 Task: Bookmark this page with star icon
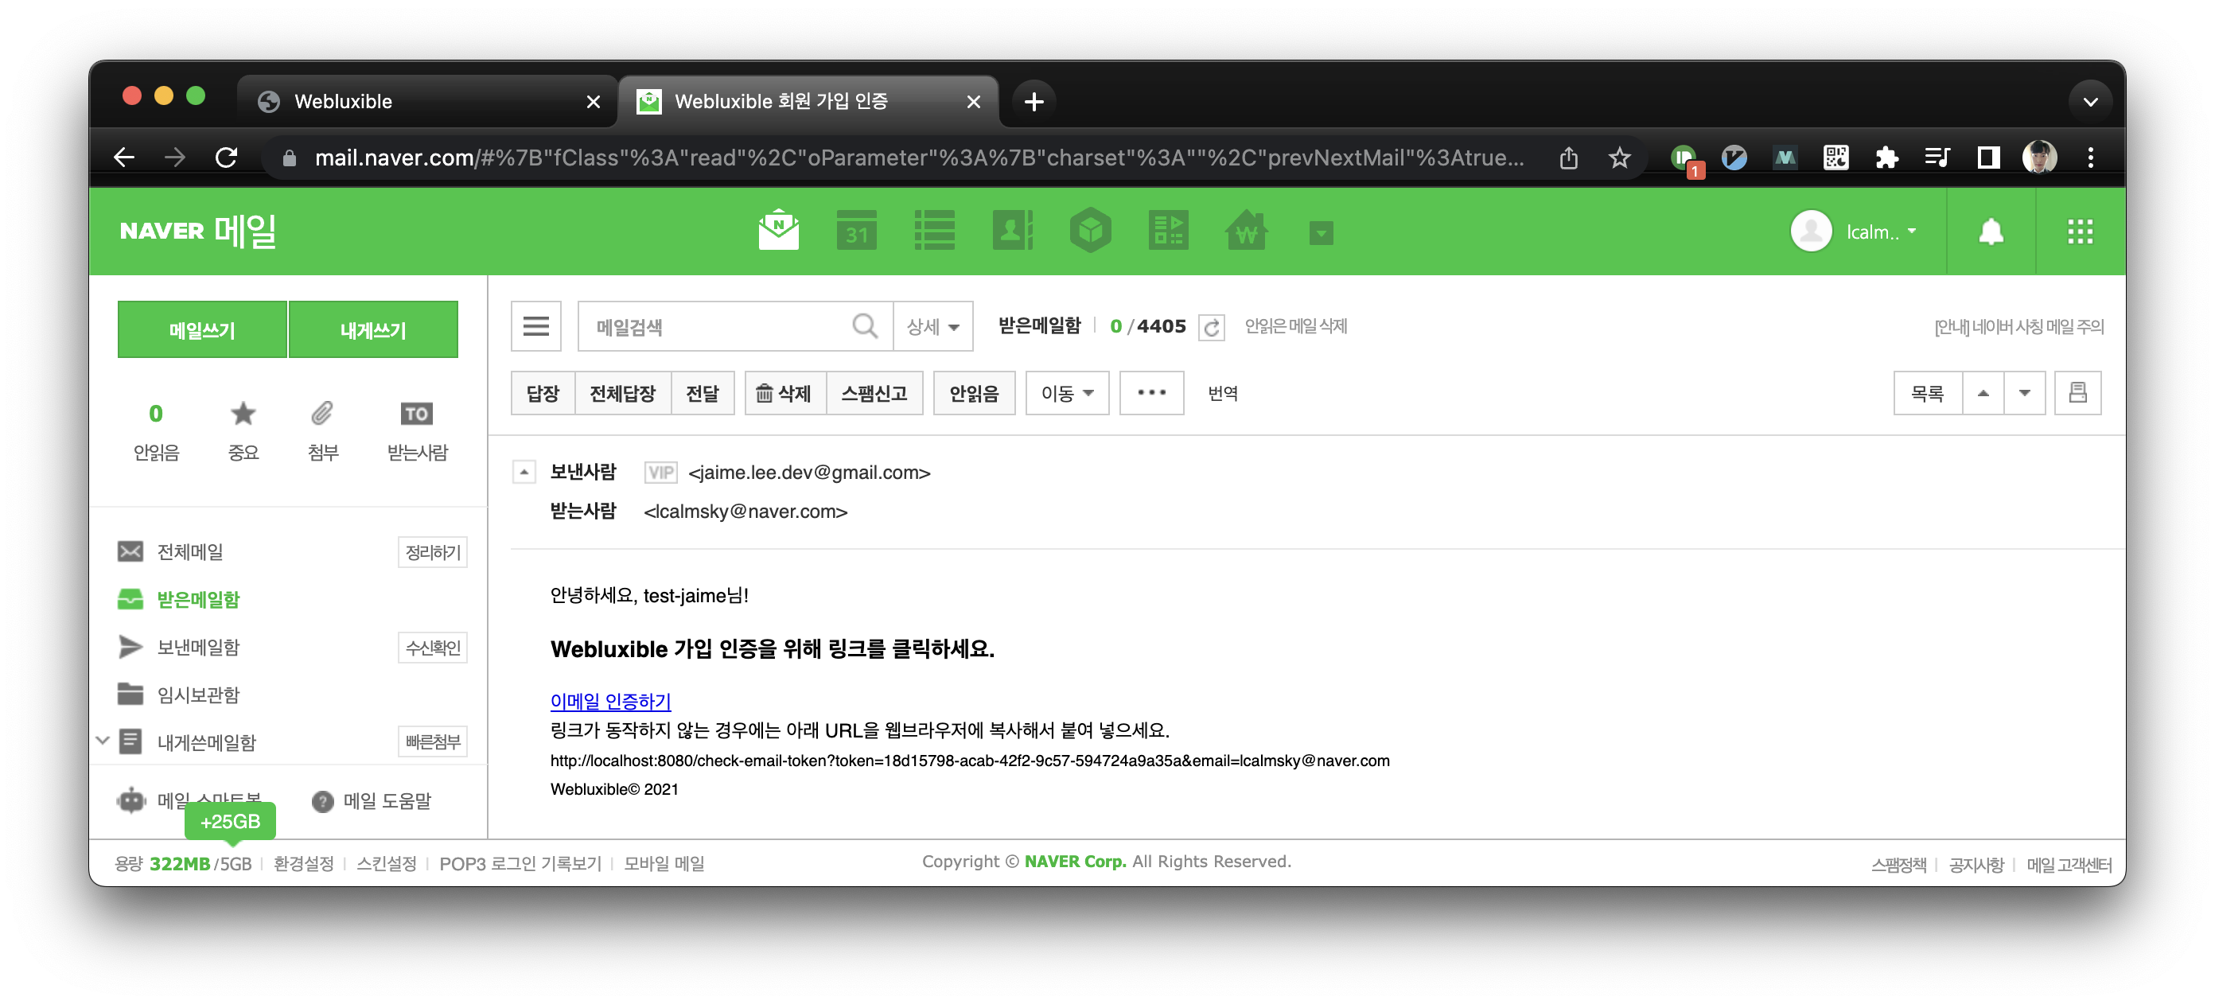(x=1619, y=158)
